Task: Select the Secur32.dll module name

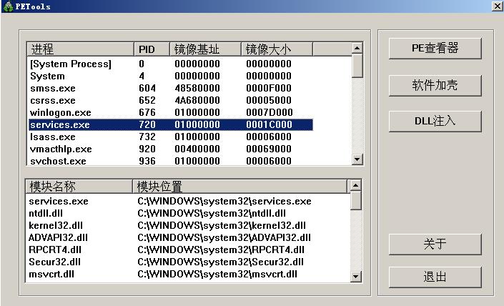Action: [x=54, y=262]
